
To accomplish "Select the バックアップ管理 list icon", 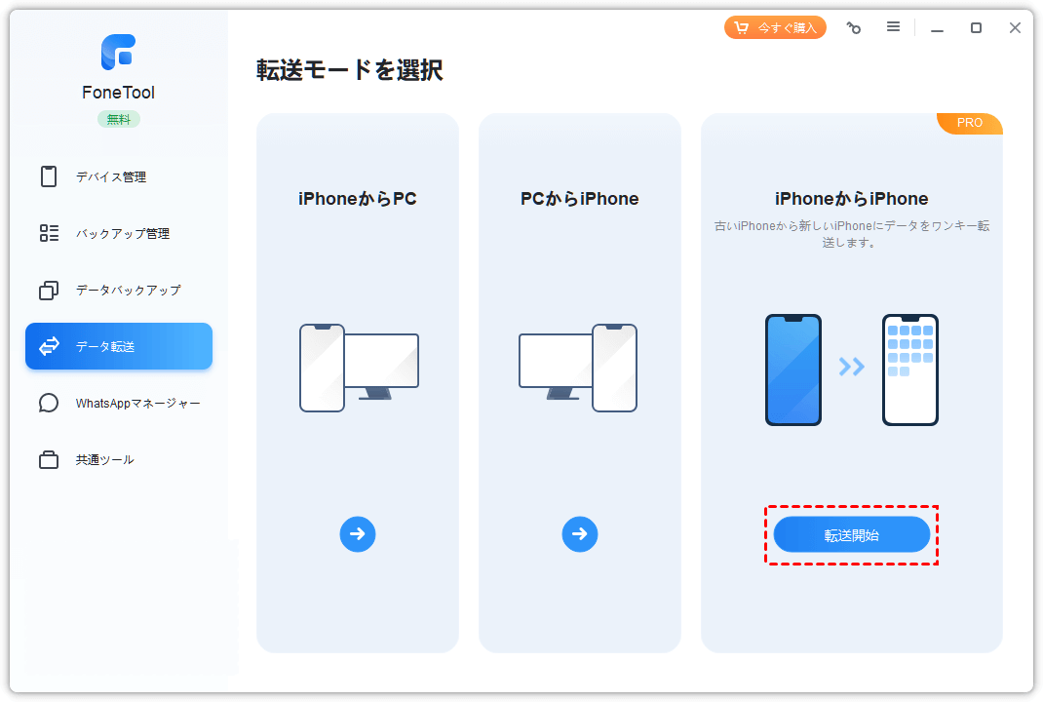I will coord(49,233).
